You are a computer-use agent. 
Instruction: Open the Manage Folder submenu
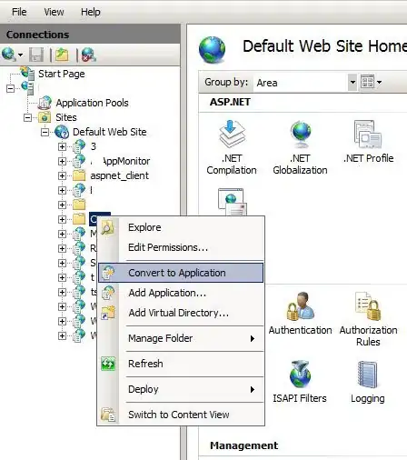(181, 338)
